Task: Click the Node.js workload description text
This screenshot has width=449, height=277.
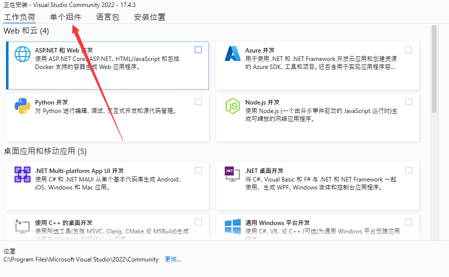Action: (321, 114)
